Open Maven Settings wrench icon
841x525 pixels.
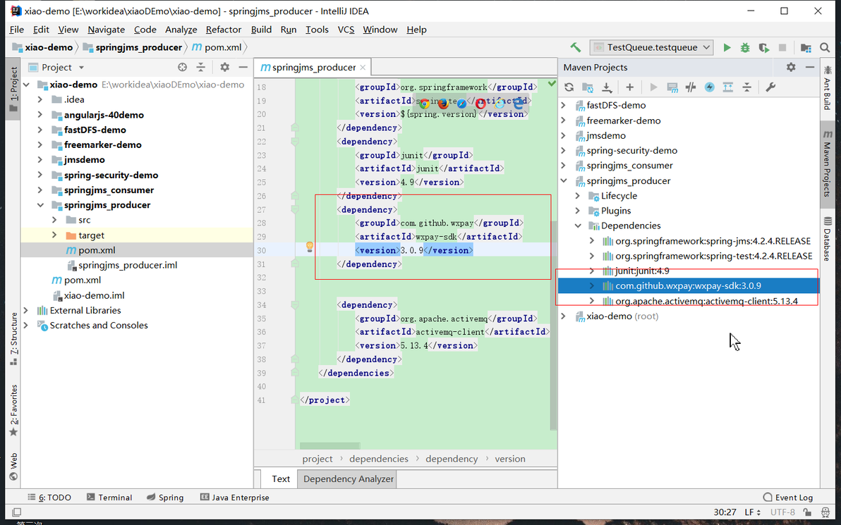pos(770,87)
